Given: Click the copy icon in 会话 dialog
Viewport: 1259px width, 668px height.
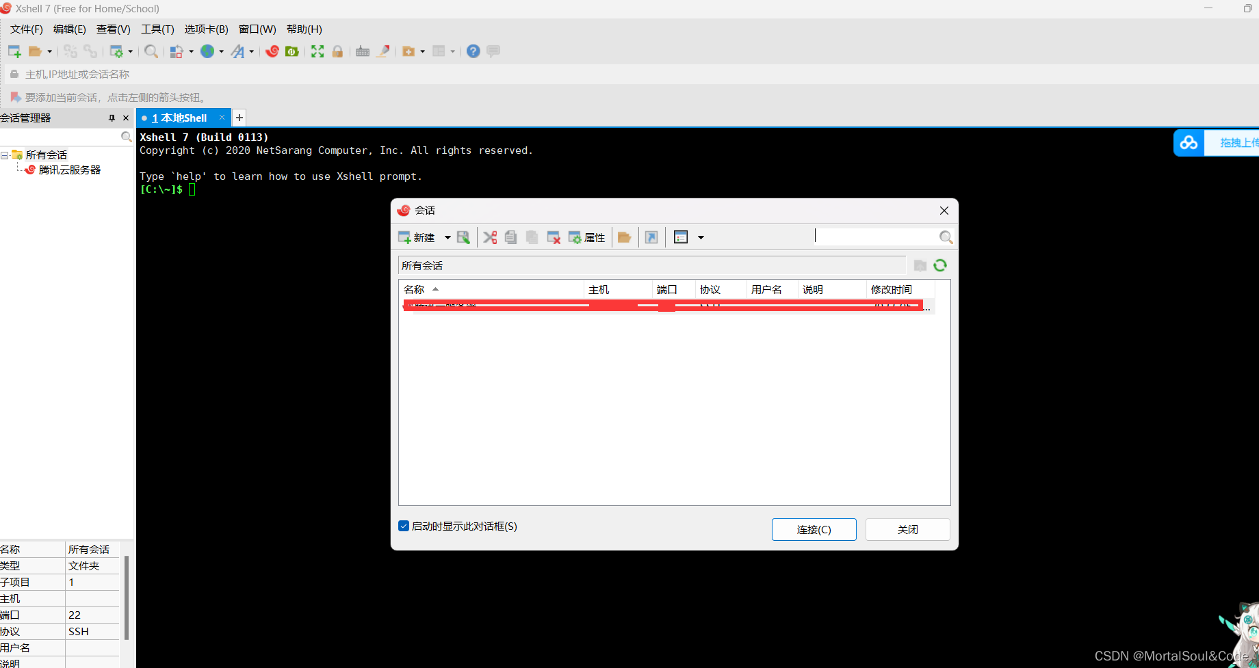Looking at the screenshot, I should [510, 237].
